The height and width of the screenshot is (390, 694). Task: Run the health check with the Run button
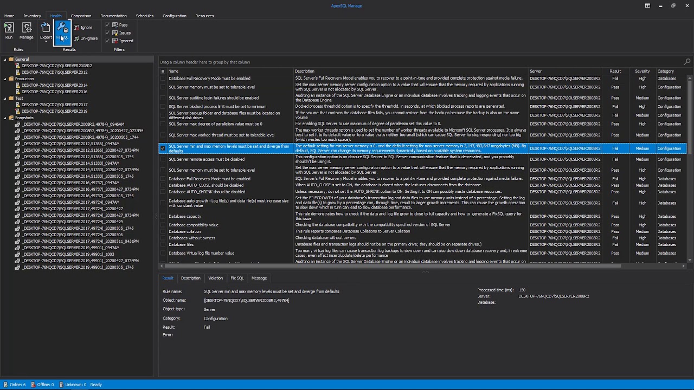pyautogui.click(x=9, y=30)
